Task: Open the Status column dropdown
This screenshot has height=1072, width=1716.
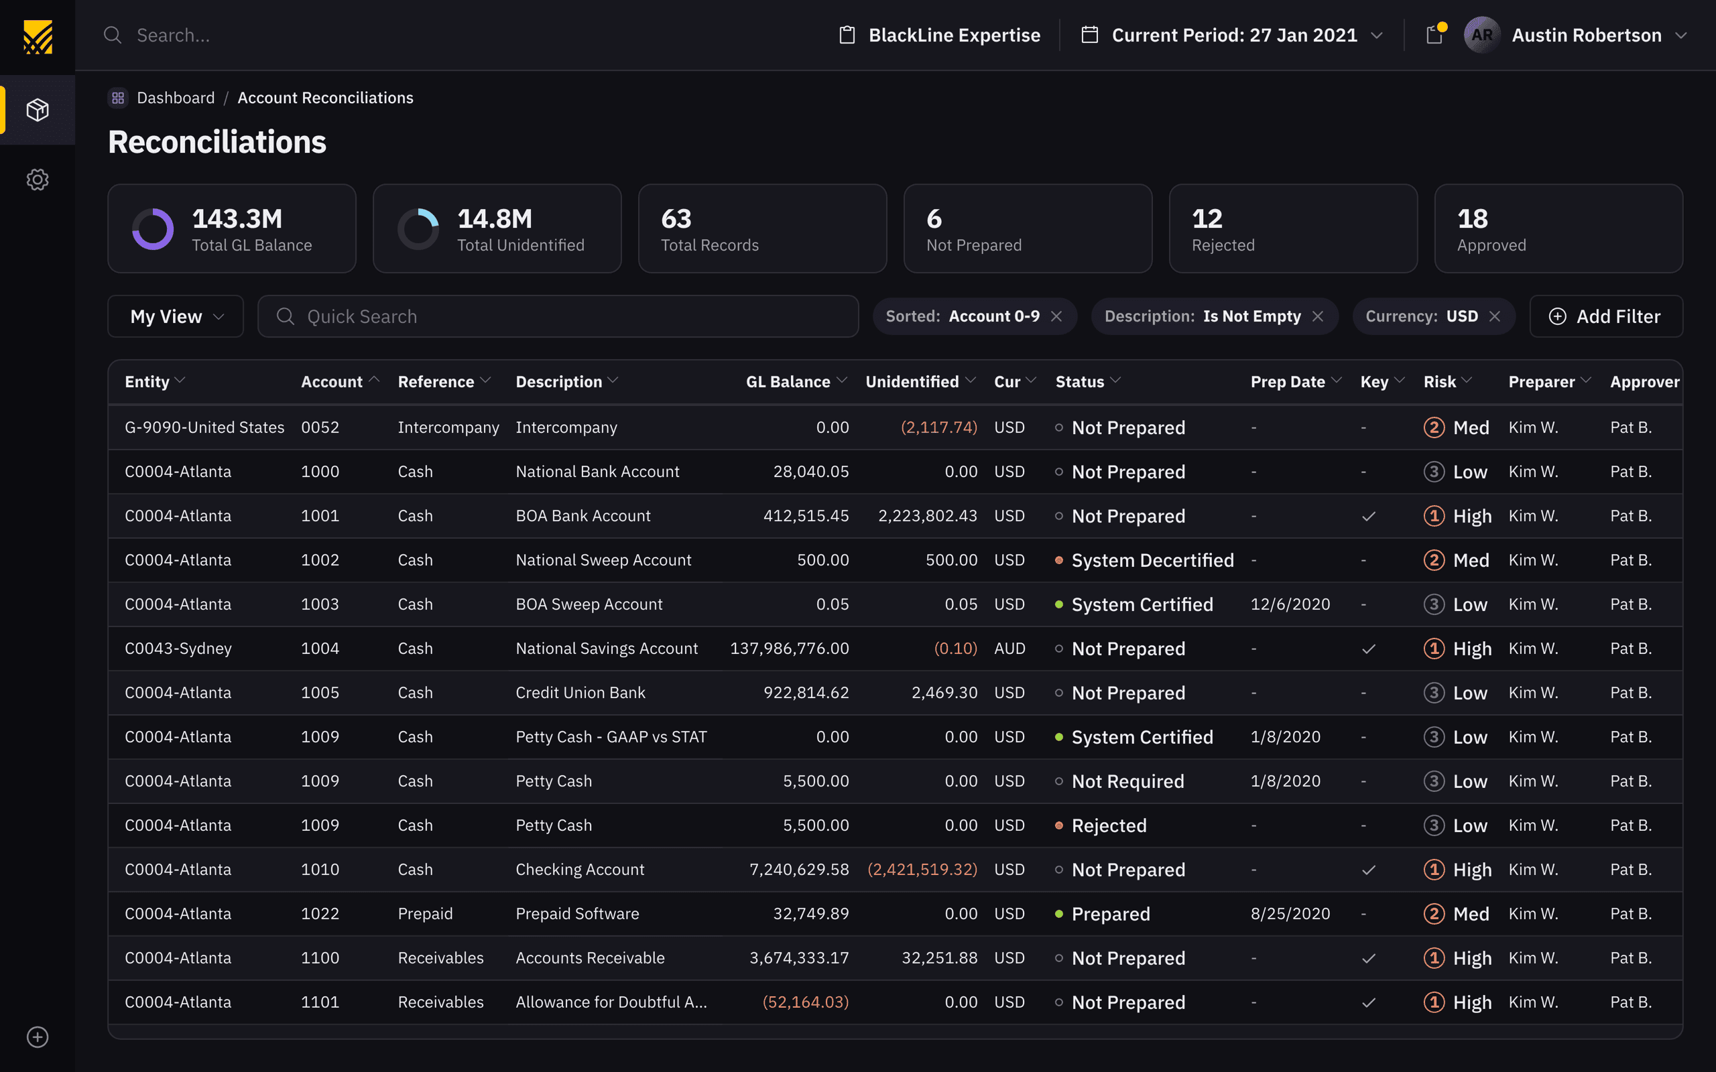Action: click(x=1116, y=381)
